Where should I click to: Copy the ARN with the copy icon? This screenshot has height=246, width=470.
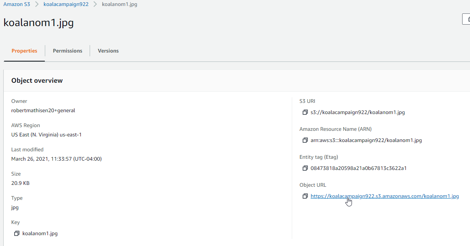(x=305, y=140)
